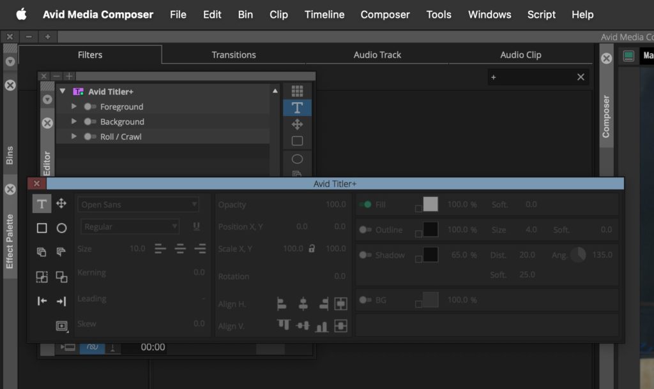This screenshot has width=654, height=389.
Task: Open the Regular font style dropdown
Action: (x=130, y=226)
